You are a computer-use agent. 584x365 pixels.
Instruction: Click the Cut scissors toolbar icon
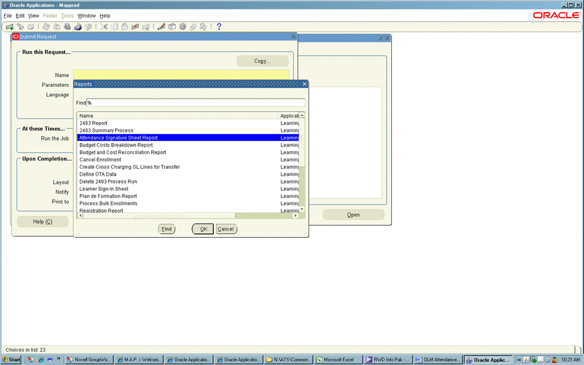[x=104, y=27]
